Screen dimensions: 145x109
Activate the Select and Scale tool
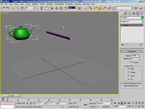[x=66, y=8]
